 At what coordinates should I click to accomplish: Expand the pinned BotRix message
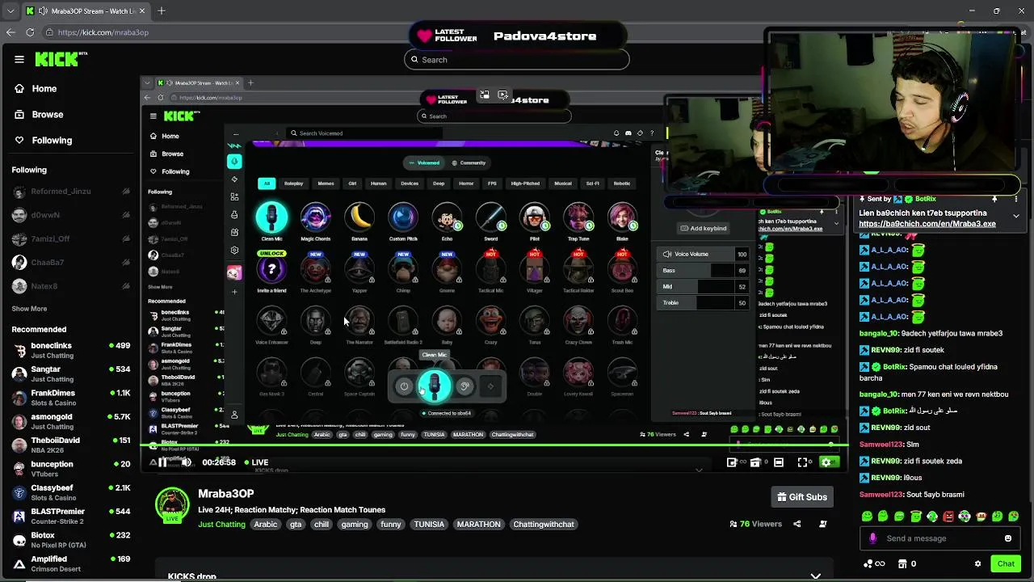(x=1016, y=216)
